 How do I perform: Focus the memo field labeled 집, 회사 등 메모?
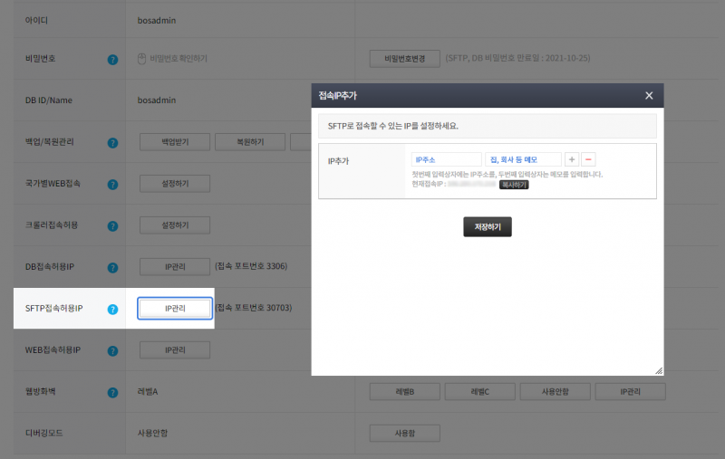523,159
